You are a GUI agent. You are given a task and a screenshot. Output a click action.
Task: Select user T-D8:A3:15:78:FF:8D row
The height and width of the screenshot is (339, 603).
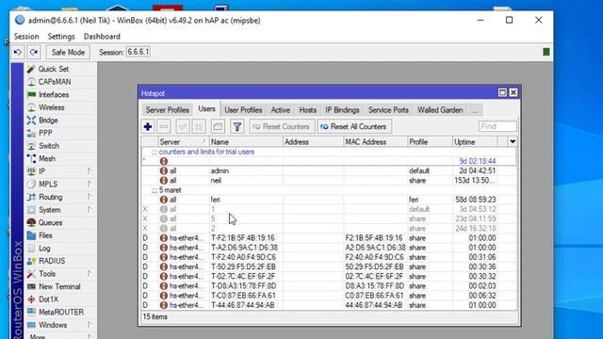coord(329,286)
